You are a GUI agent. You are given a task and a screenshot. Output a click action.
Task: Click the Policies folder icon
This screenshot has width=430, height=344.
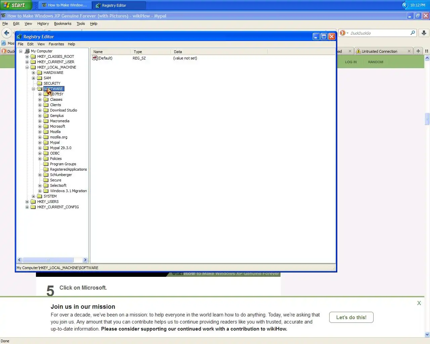coord(46,159)
